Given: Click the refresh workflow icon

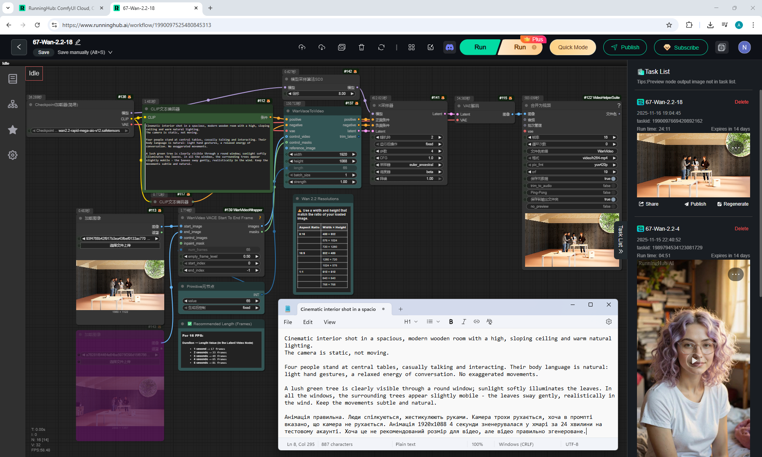Looking at the screenshot, I should tap(381, 47).
